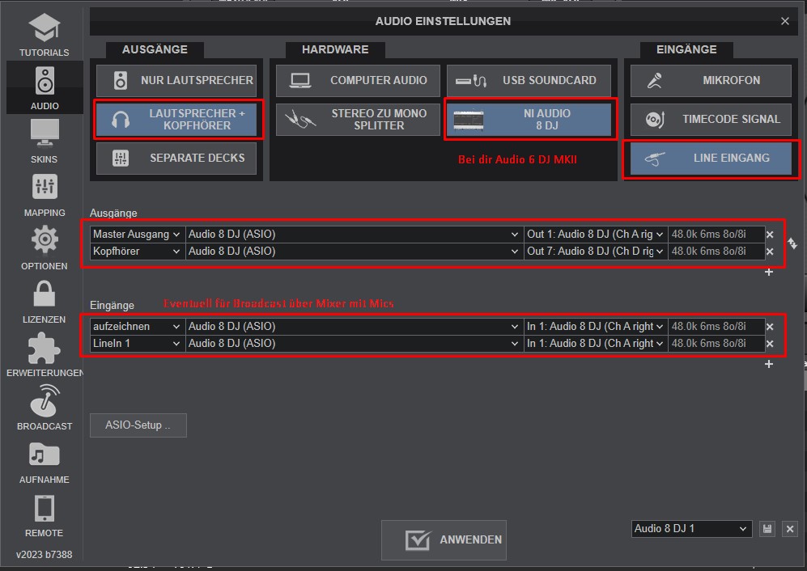Image resolution: width=807 pixels, height=571 pixels.
Task: Open Kopfhörer output type dropdown
Action: (x=137, y=251)
